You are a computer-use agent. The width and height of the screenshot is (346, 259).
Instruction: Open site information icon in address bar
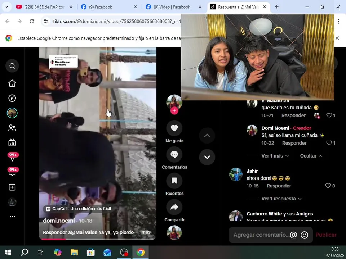point(46,21)
